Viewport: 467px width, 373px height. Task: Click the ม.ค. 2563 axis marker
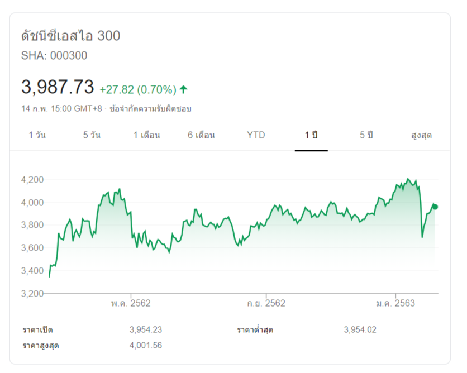(x=395, y=303)
